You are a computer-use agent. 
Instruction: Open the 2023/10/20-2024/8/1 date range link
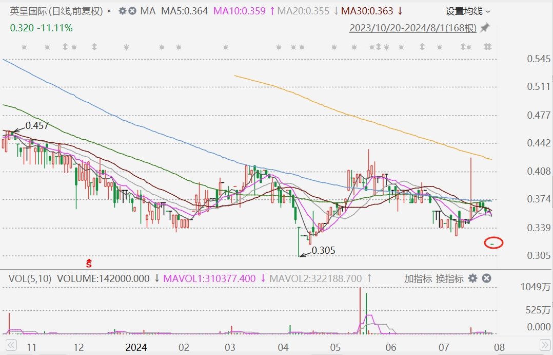(x=413, y=28)
